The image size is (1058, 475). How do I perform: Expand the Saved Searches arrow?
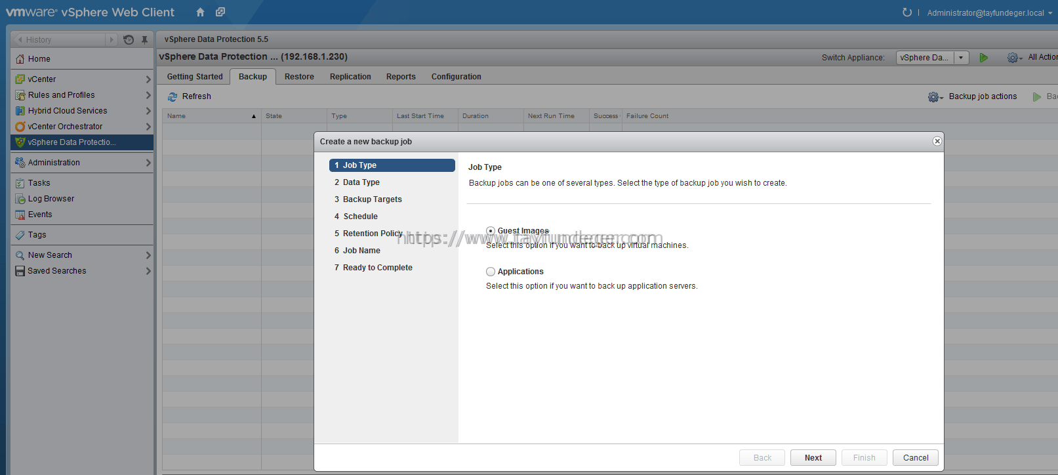pyautogui.click(x=148, y=271)
